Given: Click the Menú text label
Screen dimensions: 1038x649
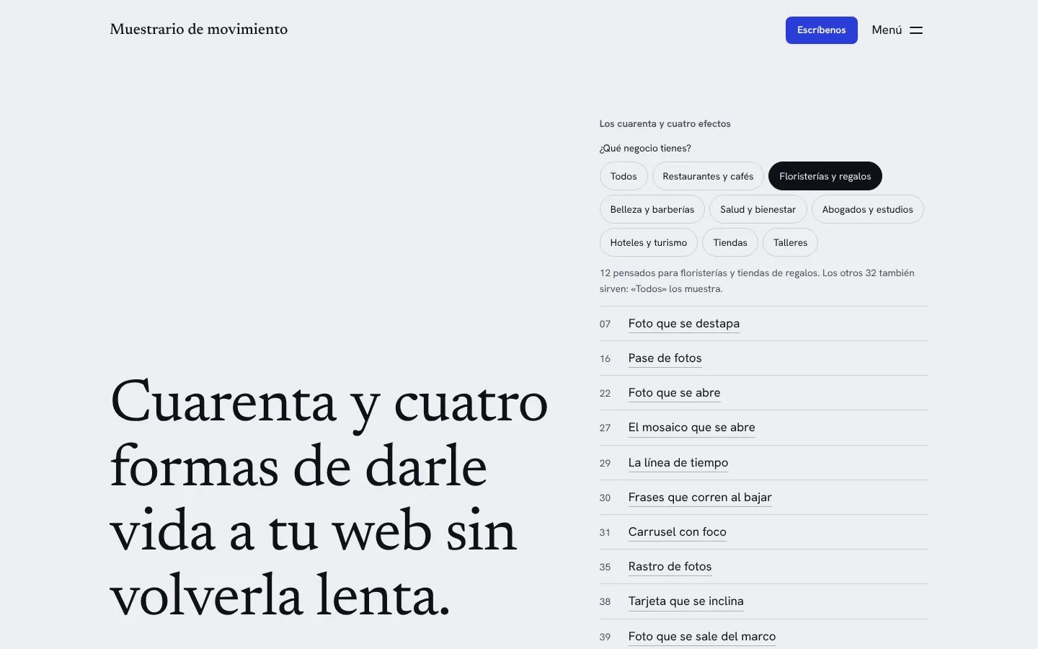Looking at the screenshot, I should pyautogui.click(x=887, y=30).
